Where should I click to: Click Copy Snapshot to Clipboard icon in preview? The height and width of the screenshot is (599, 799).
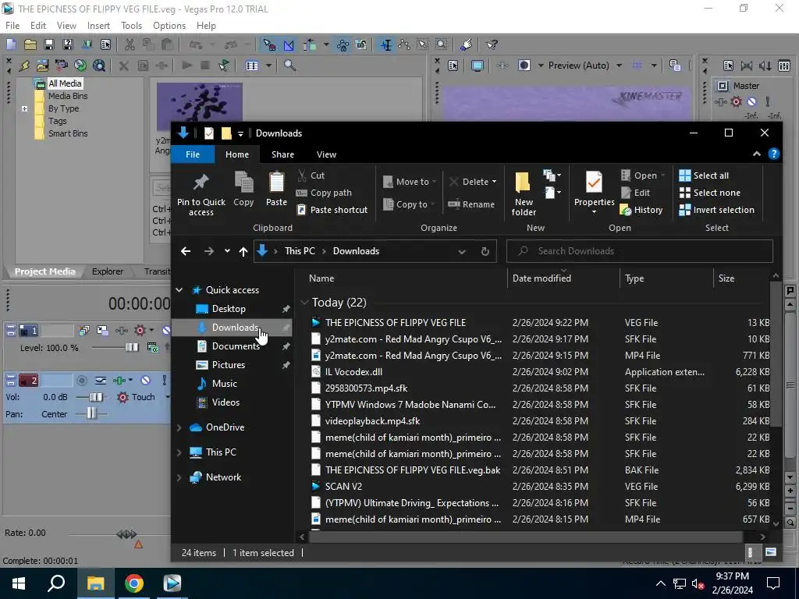point(675,66)
